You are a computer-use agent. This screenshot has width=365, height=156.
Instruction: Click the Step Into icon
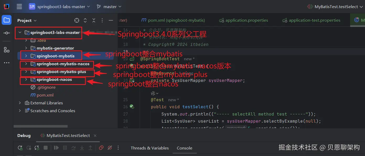point(82,148)
